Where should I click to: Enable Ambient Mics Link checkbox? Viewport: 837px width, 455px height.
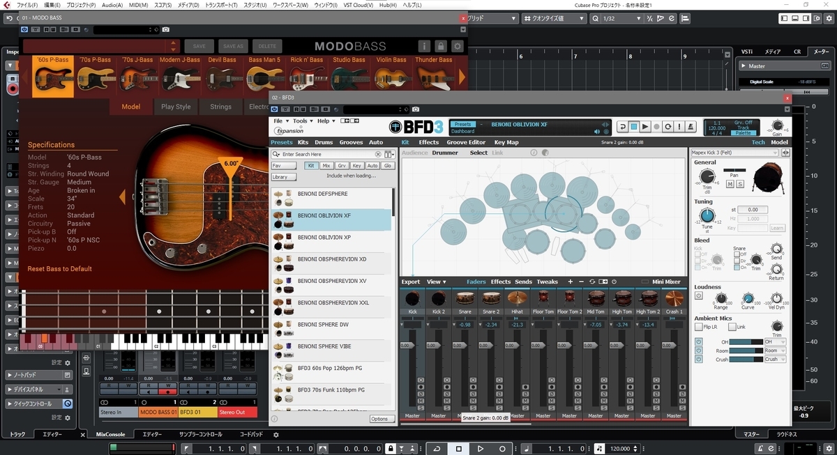tap(731, 327)
